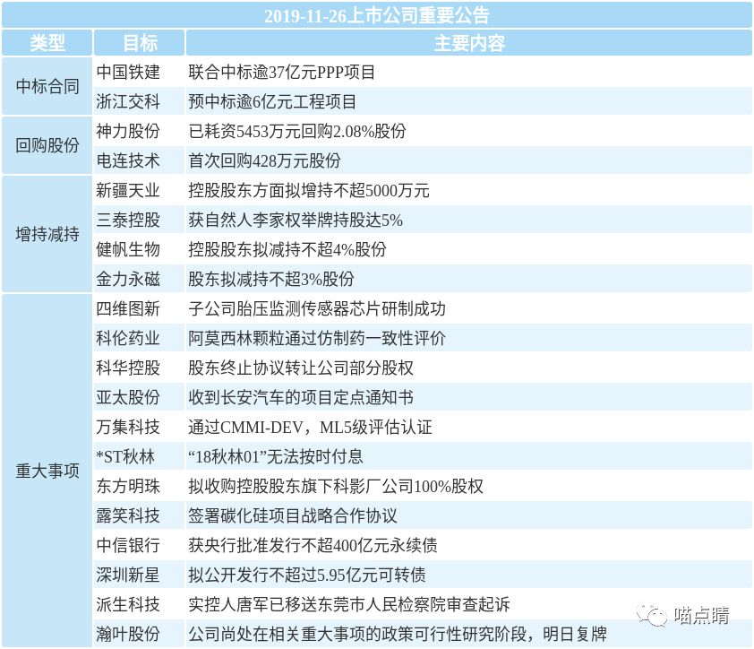This screenshot has height=649, width=754.
Task: Select the 瀚叶股份 cell
Action: 140,634
